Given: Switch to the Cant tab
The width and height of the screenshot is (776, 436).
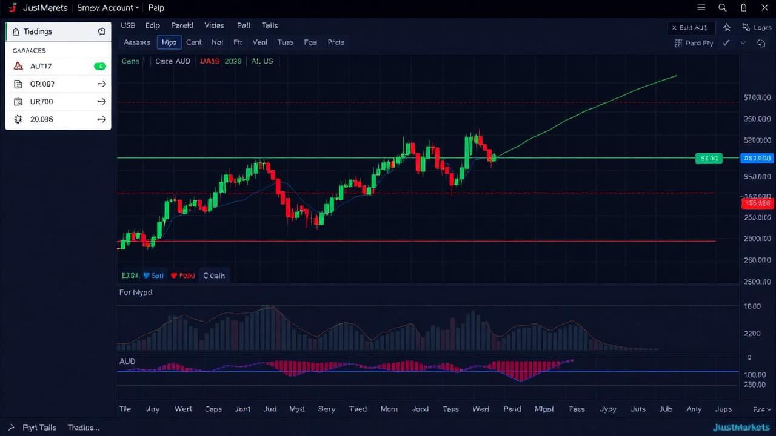Looking at the screenshot, I should tap(194, 42).
